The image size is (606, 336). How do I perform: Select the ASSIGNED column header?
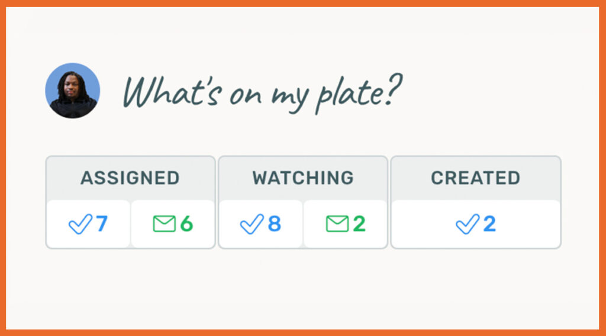(x=130, y=177)
